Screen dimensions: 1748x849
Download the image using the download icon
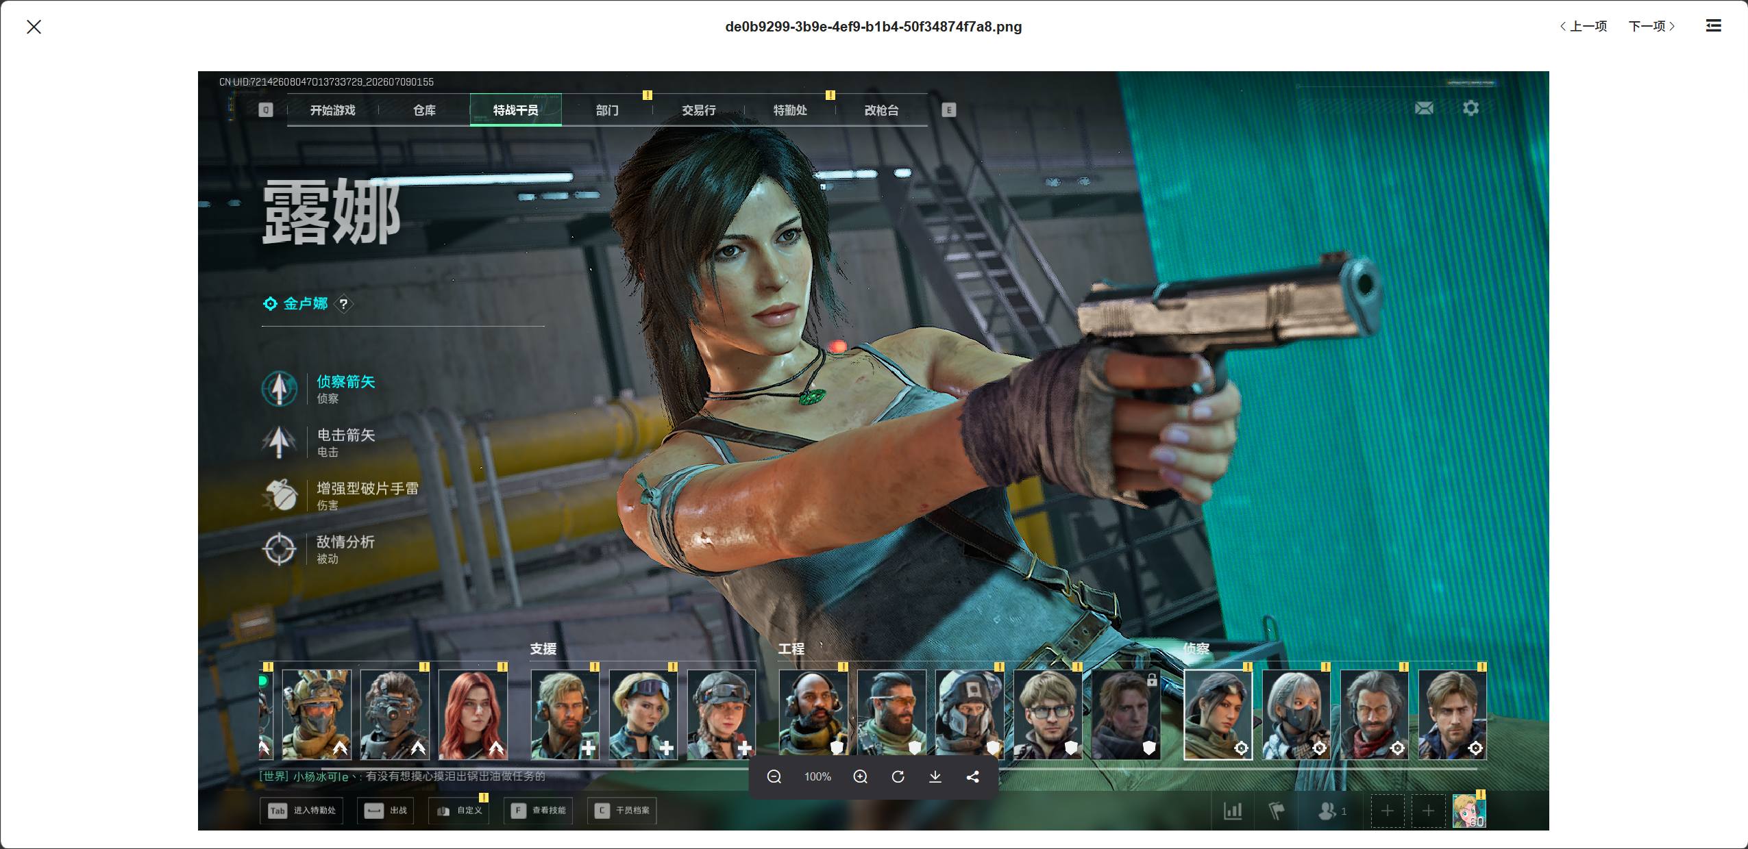point(935,776)
